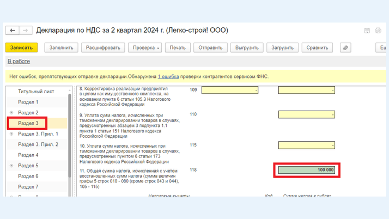Click the Загрузить button
Viewport: 389px width, 219px height.
click(x=282, y=47)
